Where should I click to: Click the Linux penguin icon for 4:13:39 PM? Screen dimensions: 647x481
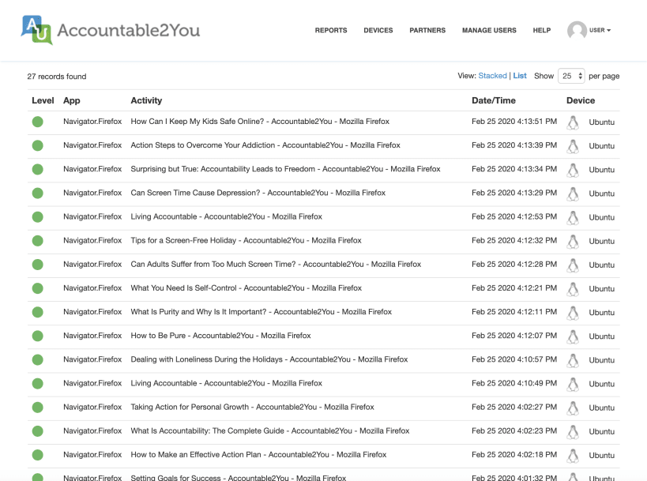click(x=572, y=146)
